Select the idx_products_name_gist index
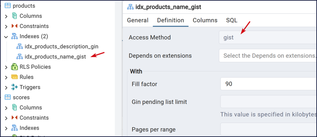317x137 pixels. coord(55,57)
